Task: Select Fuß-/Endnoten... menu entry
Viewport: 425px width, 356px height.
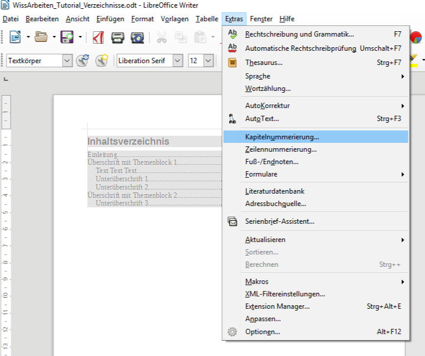Action: tap(315, 162)
